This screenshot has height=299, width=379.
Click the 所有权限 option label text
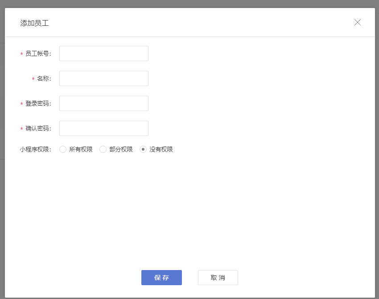click(x=81, y=150)
